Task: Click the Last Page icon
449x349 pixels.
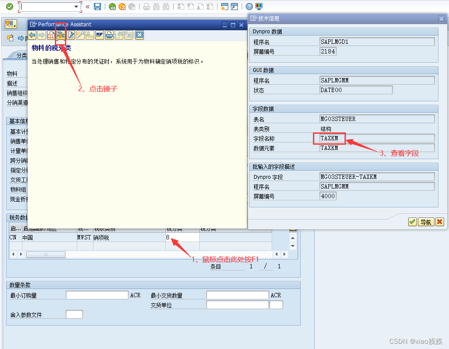Action: coord(210,7)
